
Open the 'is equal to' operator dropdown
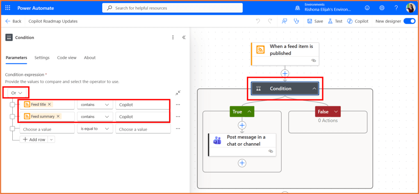(x=95, y=129)
